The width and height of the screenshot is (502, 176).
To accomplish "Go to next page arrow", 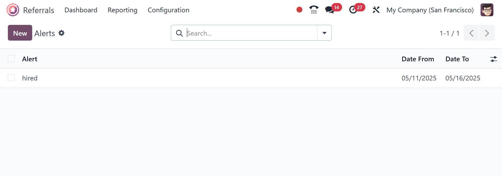I will tap(487, 33).
